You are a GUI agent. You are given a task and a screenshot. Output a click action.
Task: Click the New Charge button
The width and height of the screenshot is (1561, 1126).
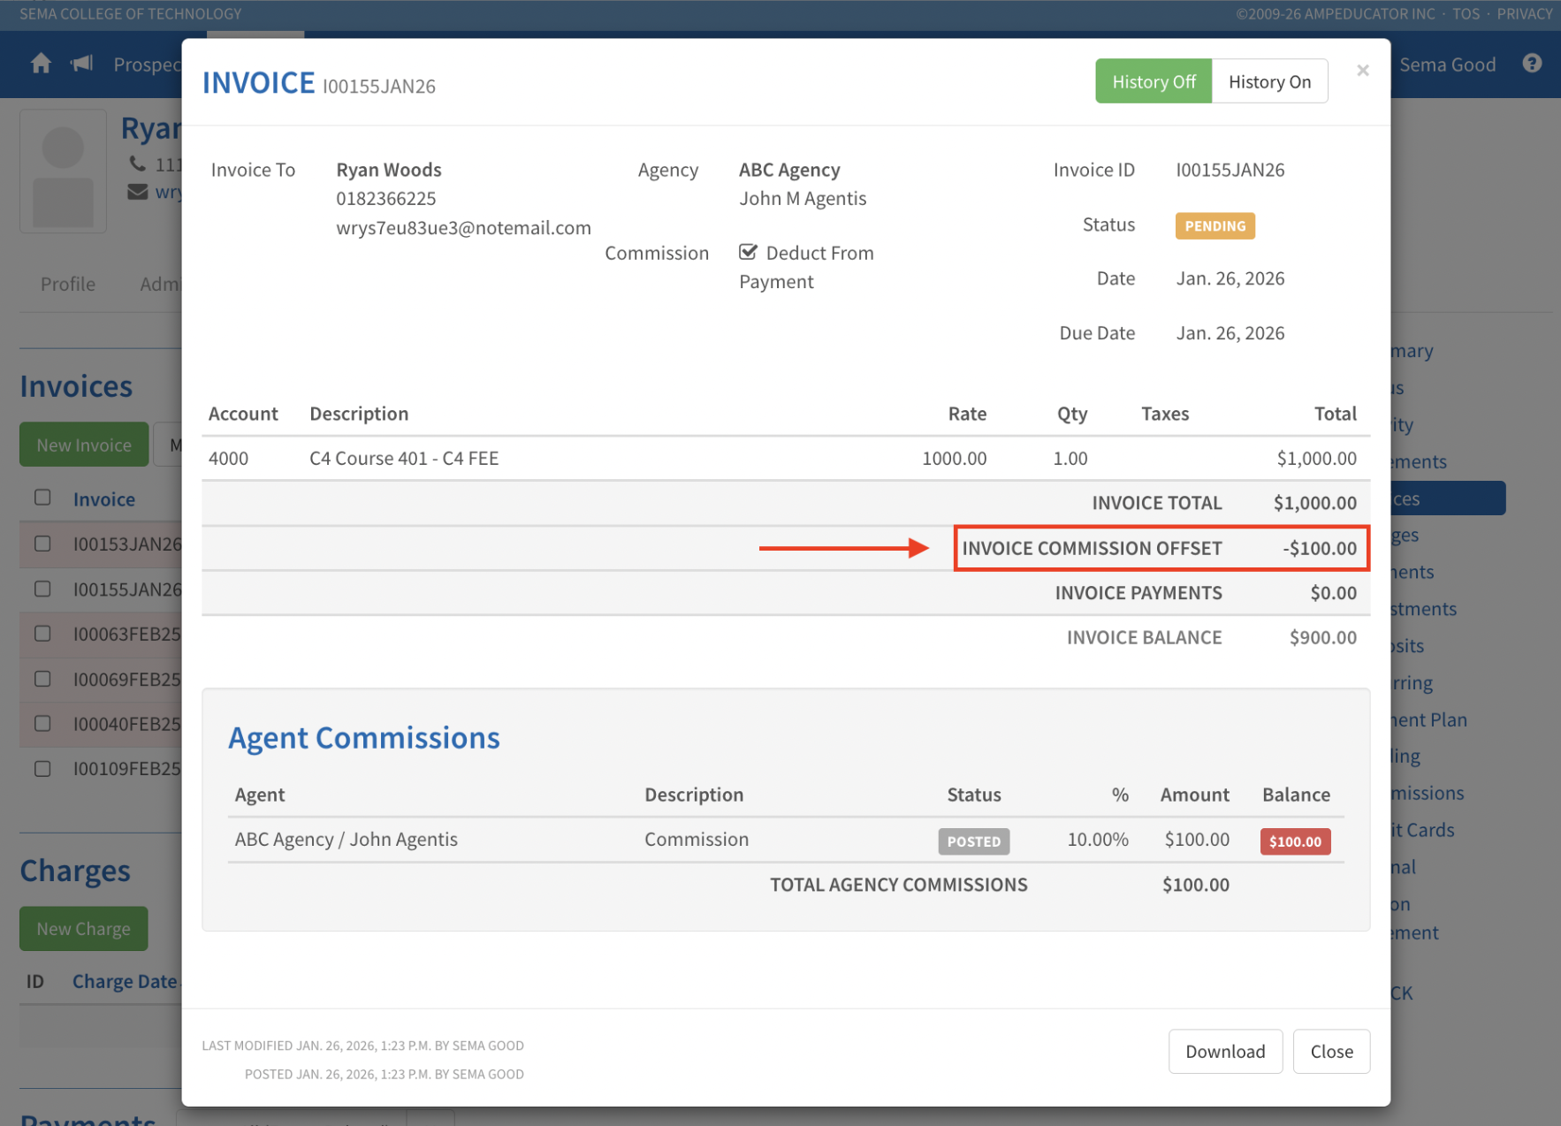84,929
